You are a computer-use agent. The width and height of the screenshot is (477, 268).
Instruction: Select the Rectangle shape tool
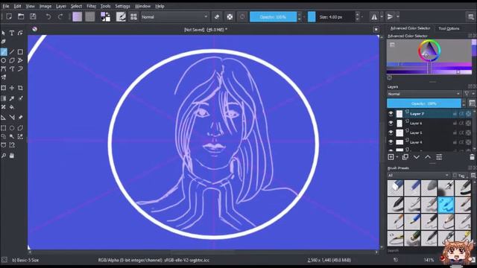tap(20, 52)
